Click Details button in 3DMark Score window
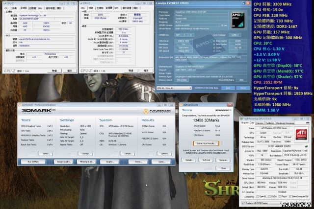Image resolution: width=314 pixels, height=209 pixels. pyautogui.click(x=189, y=160)
